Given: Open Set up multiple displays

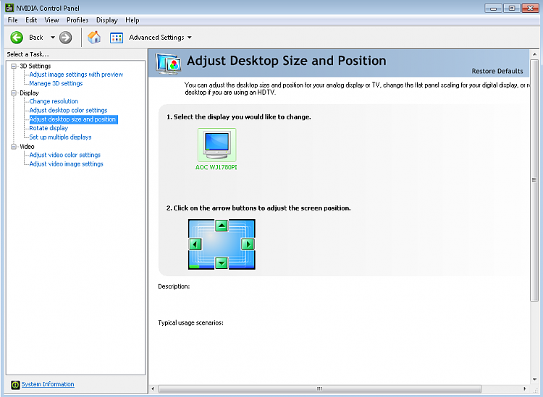Looking at the screenshot, I should (x=60, y=137).
